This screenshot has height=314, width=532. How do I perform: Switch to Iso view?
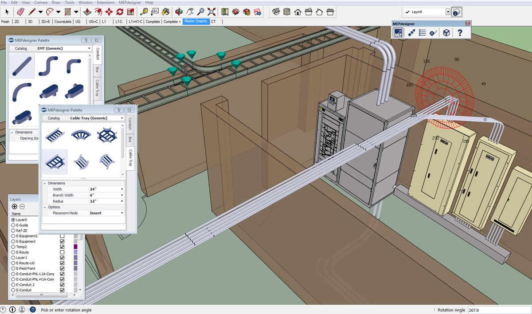pos(276,12)
